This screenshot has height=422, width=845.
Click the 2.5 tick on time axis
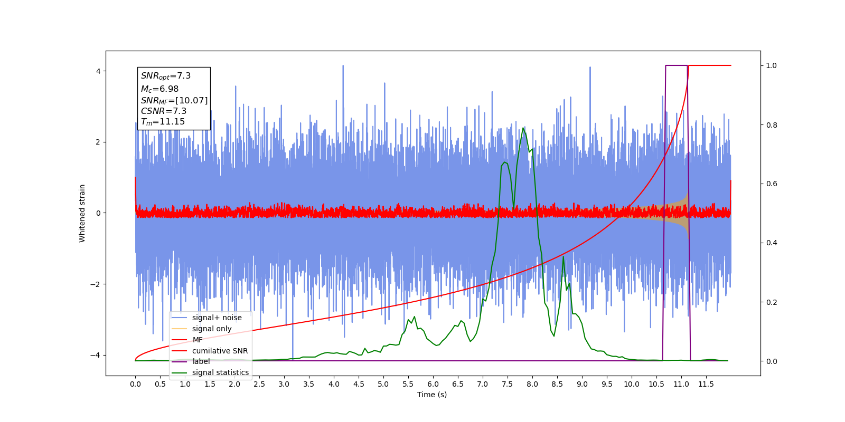pyautogui.click(x=259, y=384)
